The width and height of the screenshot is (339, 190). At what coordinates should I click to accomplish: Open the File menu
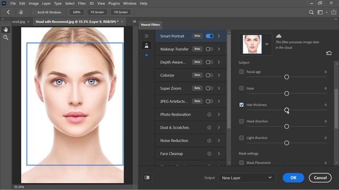tap(13, 4)
